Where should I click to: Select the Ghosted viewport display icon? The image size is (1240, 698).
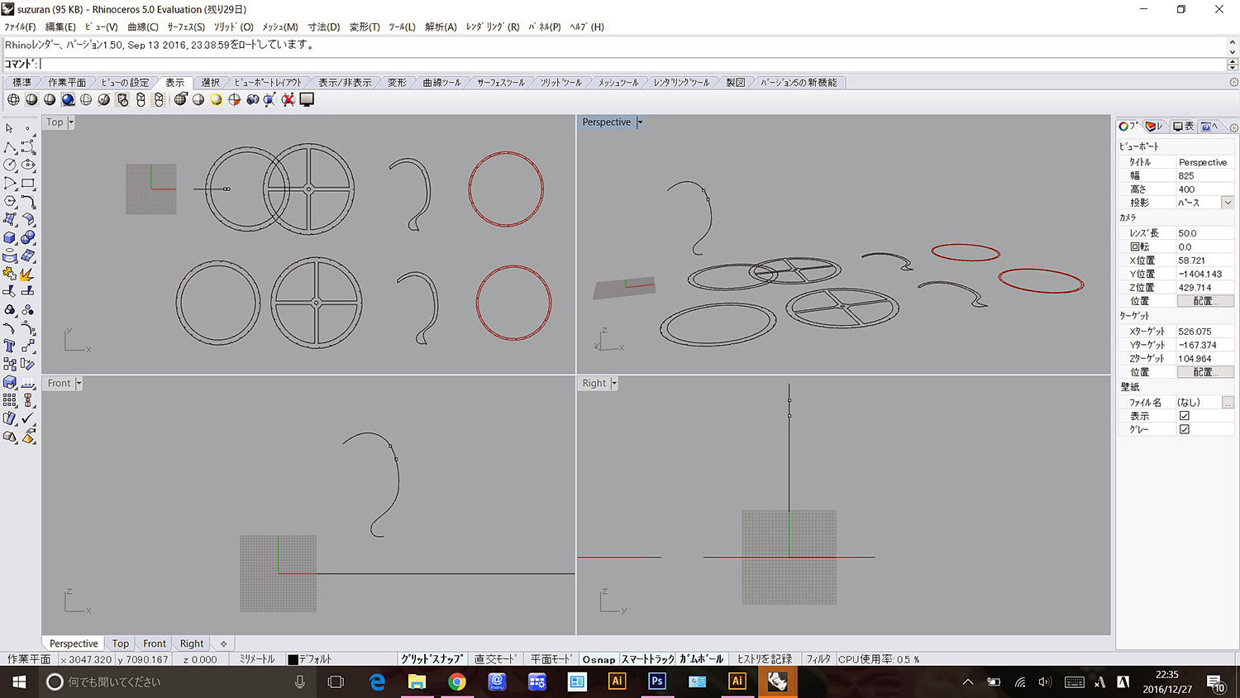(86, 99)
